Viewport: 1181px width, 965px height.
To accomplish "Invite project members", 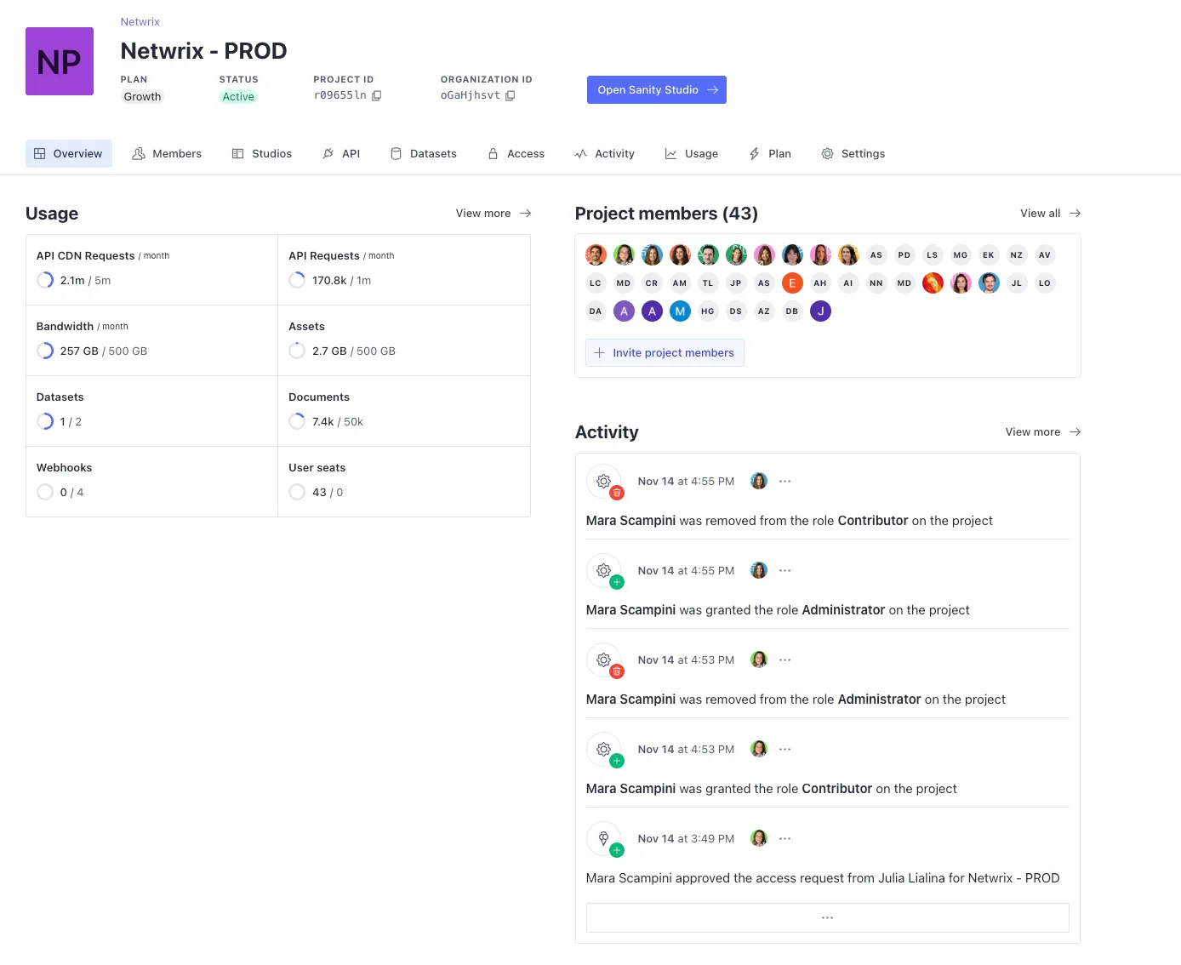I will [665, 352].
